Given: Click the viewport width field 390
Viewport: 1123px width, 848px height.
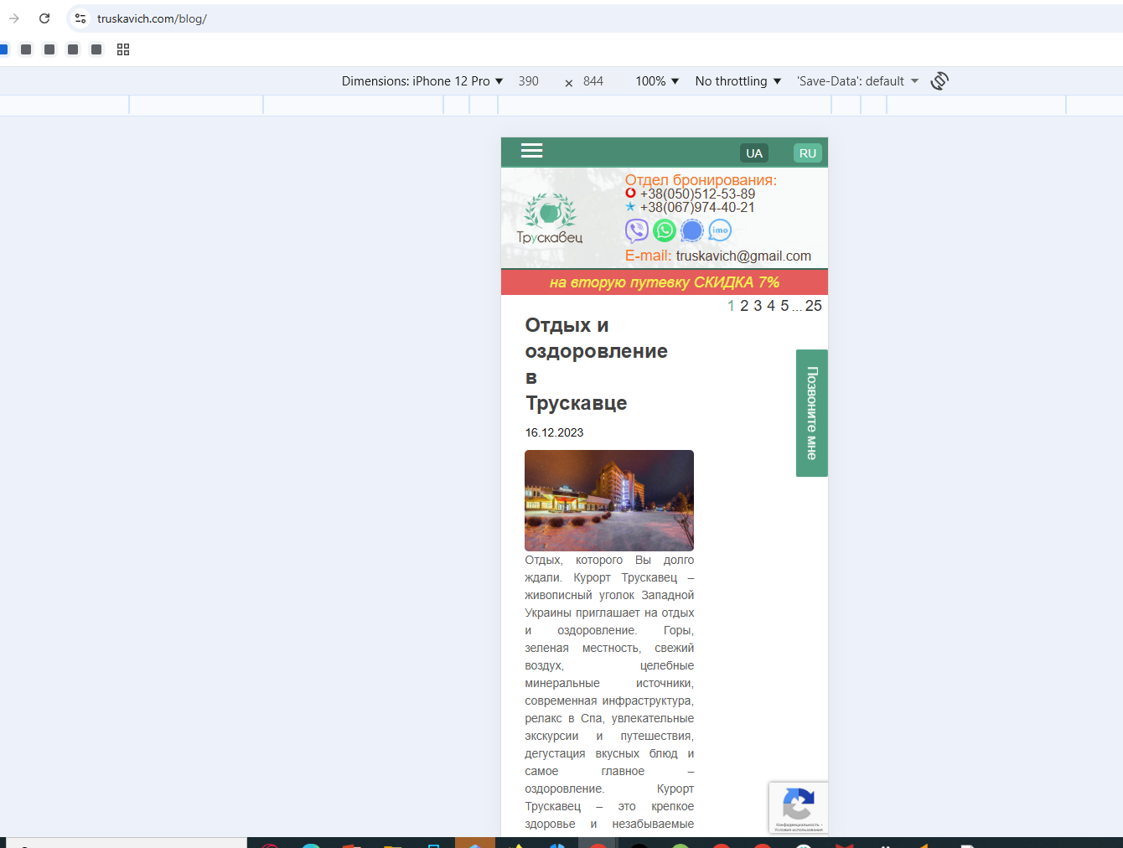Looking at the screenshot, I should pyautogui.click(x=529, y=81).
